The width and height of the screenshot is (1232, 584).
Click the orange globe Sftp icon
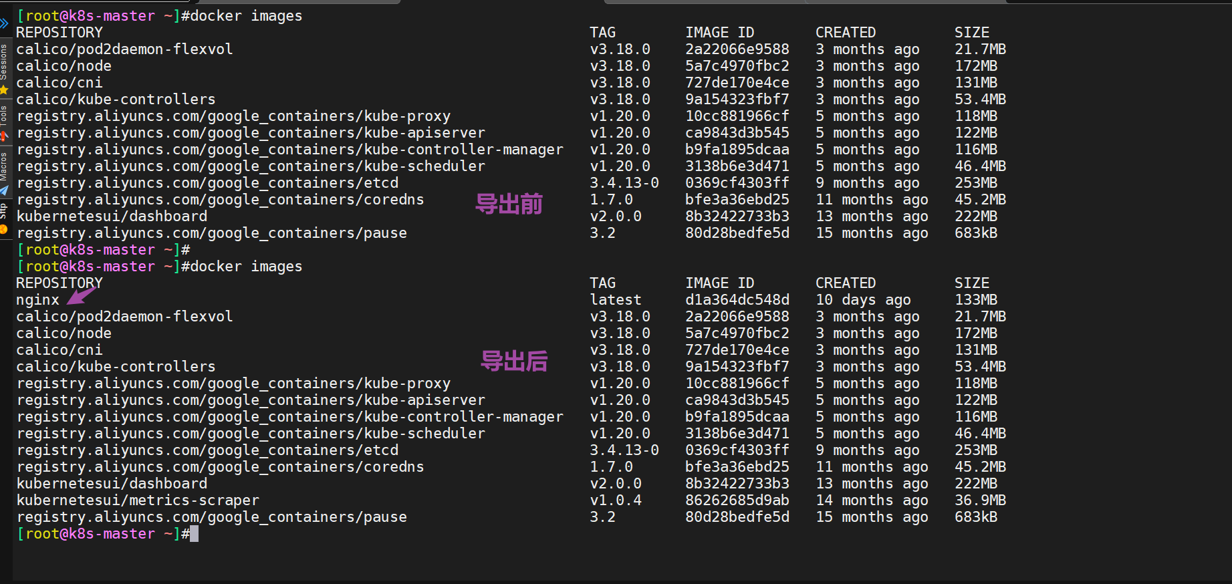click(x=4, y=229)
